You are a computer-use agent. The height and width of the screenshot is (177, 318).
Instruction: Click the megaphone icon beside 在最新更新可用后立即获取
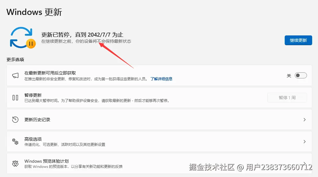click(15, 75)
